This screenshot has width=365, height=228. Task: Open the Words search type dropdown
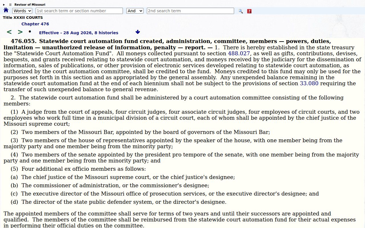coord(22,11)
